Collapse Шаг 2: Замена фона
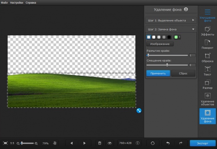This screenshot has width=217, height=149. (171, 29)
